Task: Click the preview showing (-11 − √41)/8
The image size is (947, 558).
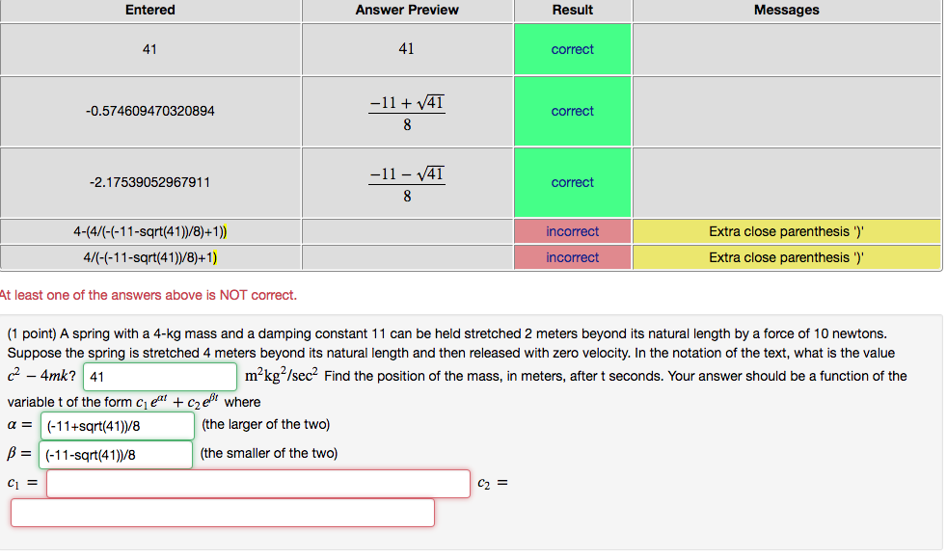Action: (x=407, y=181)
